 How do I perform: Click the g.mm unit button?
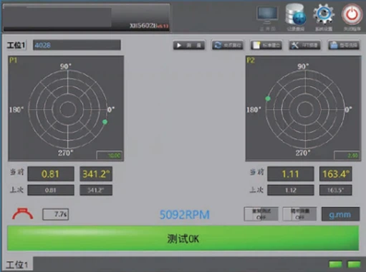click(340, 214)
